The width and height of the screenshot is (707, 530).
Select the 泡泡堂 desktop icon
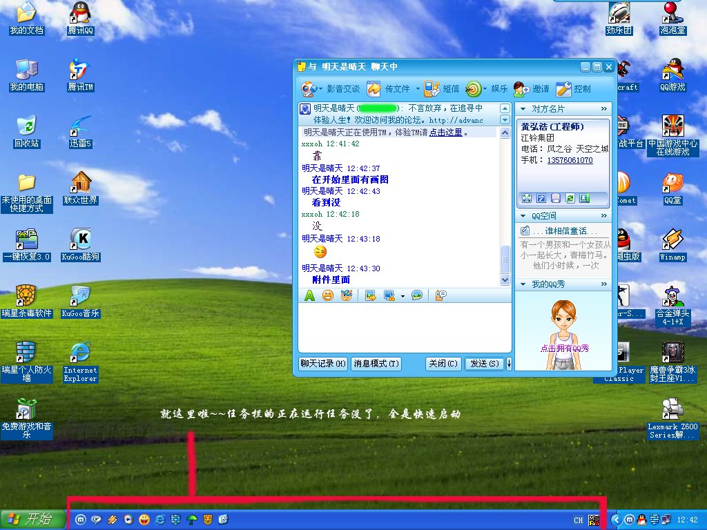pos(672,19)
